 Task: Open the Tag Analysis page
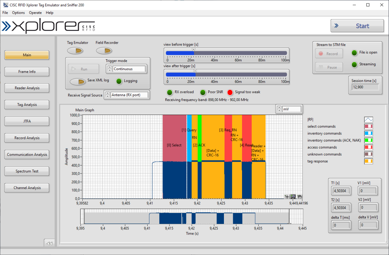[27, 105]
